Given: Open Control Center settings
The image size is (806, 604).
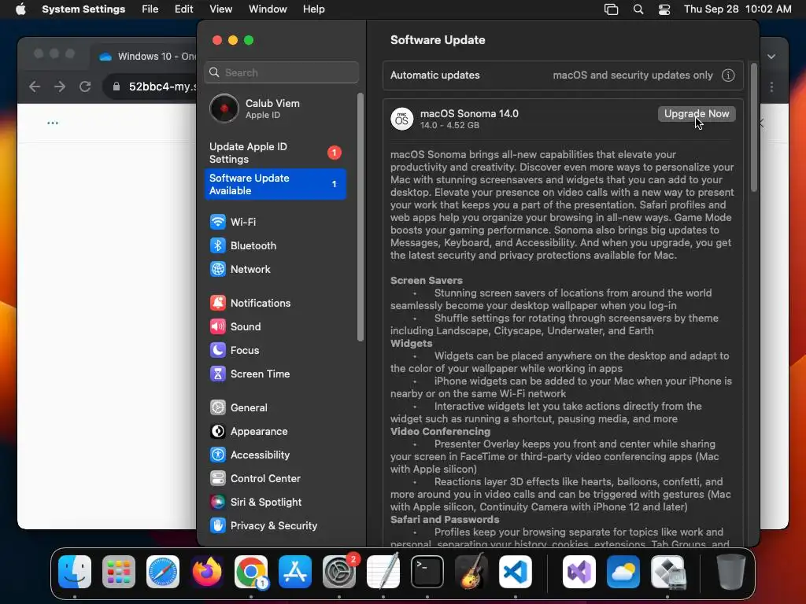Looking at the screenshot, I should point(275,479).
